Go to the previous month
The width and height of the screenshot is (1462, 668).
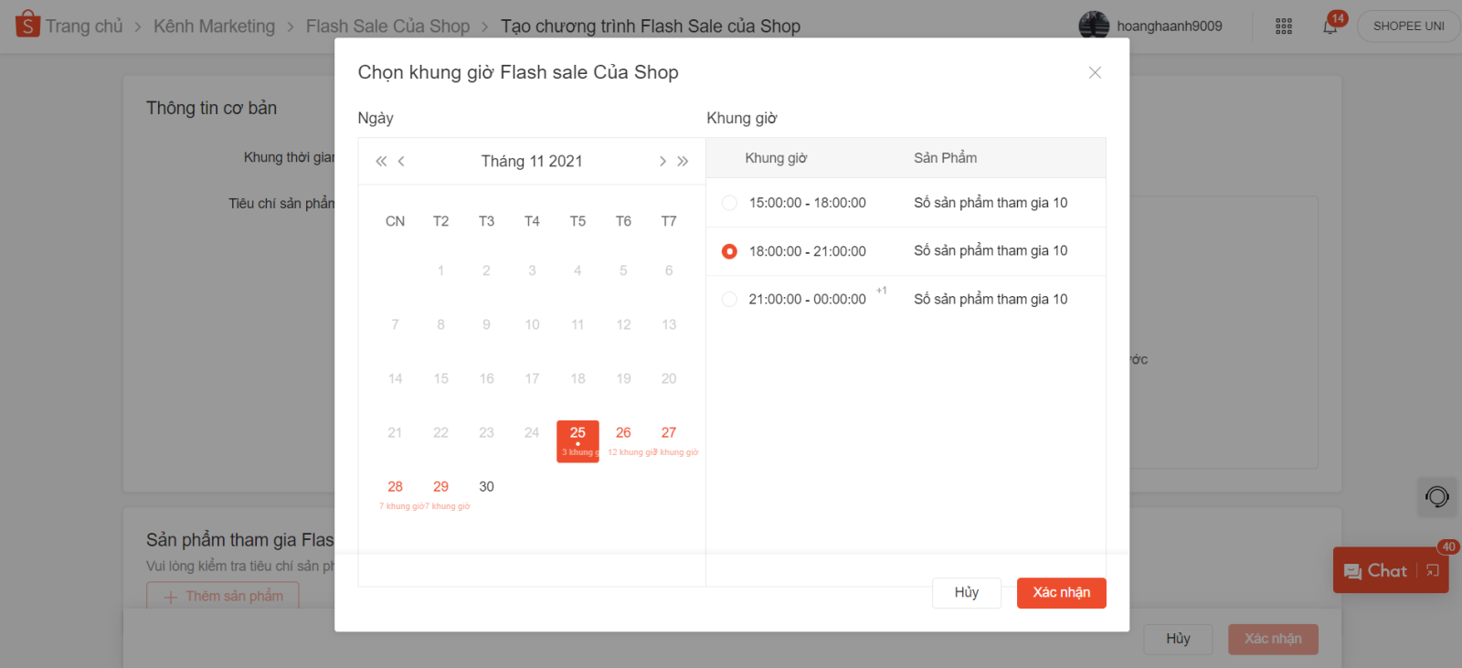(401, 162)
